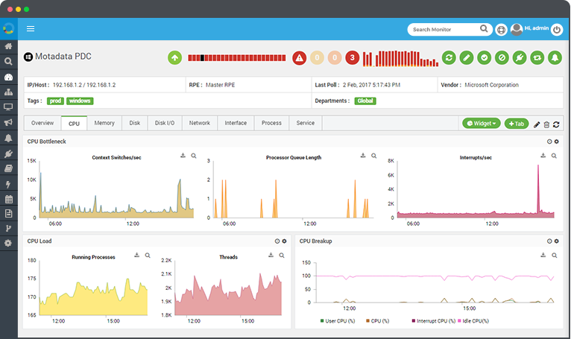Toggle the User CPU (%) legend series

[x=338, y=321]
